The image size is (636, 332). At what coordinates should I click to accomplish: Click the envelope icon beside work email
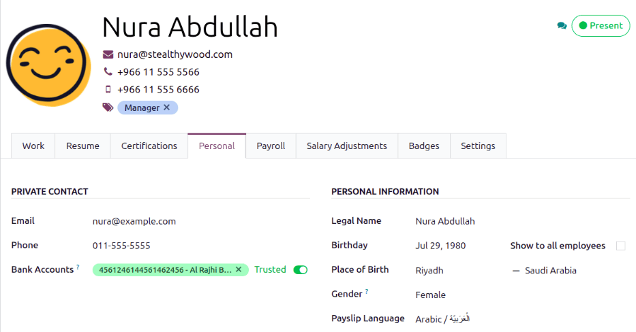108,54
